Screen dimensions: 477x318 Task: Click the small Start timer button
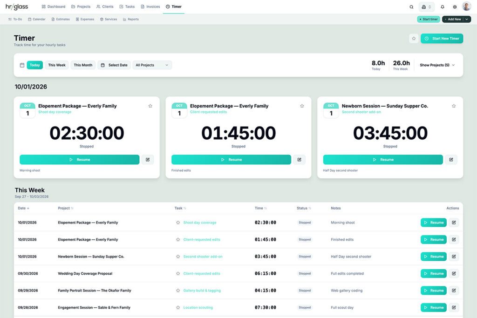(429, 19)
